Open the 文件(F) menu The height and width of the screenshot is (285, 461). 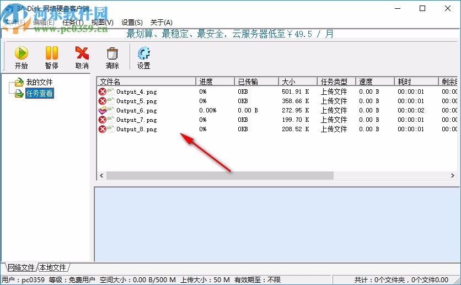[x=15, y=23]
